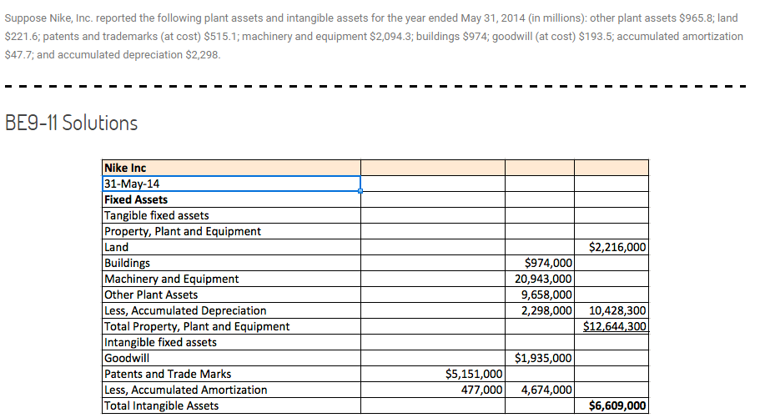
Task: Click the Other Plant Assets value 9,658,000
Action: [539, 295]
